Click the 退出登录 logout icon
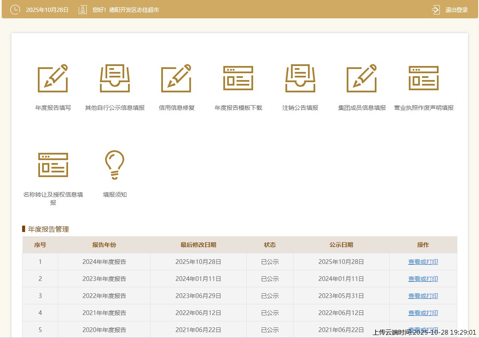Image resolution: width=479 pixels, height=338 pixels. (436, 10)
